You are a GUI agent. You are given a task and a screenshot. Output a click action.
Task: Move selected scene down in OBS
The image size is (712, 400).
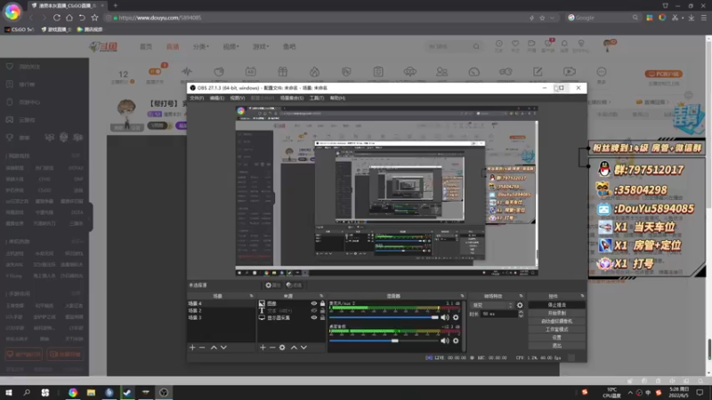click(223, 348)
